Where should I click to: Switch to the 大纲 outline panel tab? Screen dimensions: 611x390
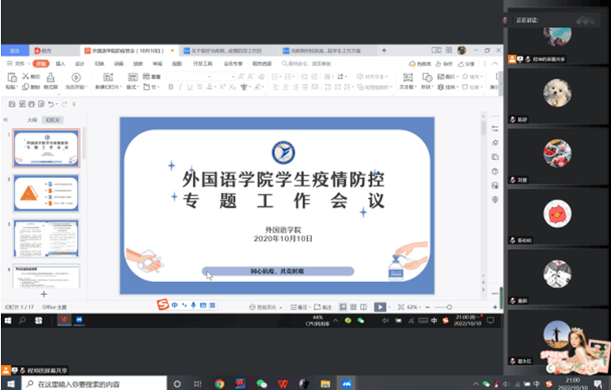(x=32, y=120)
